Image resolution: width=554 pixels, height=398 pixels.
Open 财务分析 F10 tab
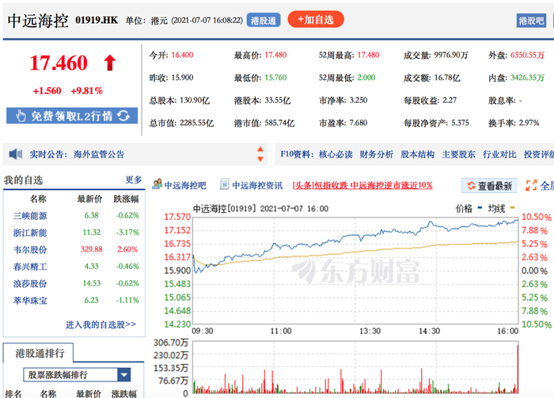(x=376, y=154)
